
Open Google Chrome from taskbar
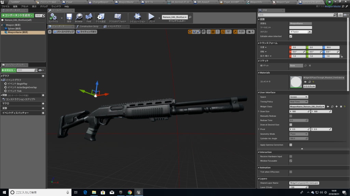130,192
